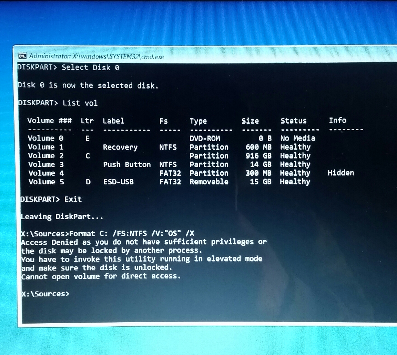
Task: Click drive letter 'E' of Volume 0
Action: 88,138
